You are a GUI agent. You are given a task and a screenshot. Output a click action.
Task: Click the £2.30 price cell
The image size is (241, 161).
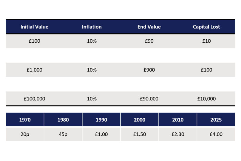(178, 134)
